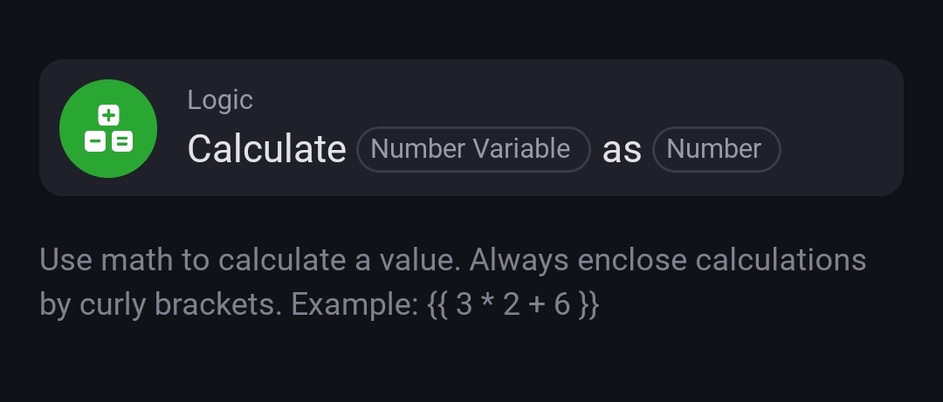Click the dark background below the description

point(471,366)
